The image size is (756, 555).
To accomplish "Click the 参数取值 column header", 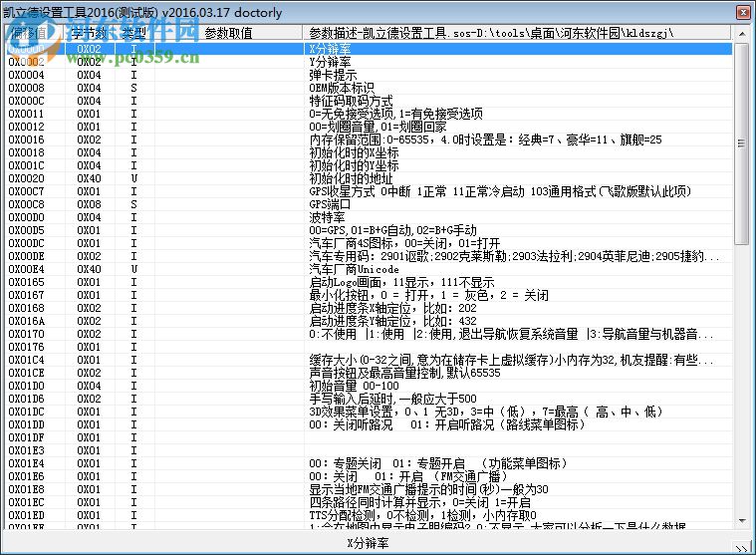I will (x=228, y=33).
